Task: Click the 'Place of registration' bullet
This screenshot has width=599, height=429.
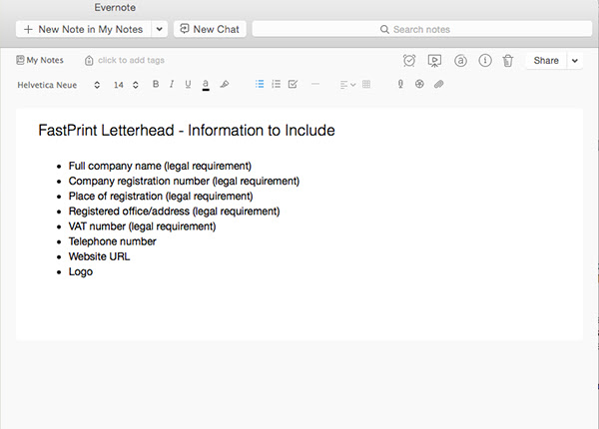Action: click(161, 197)
